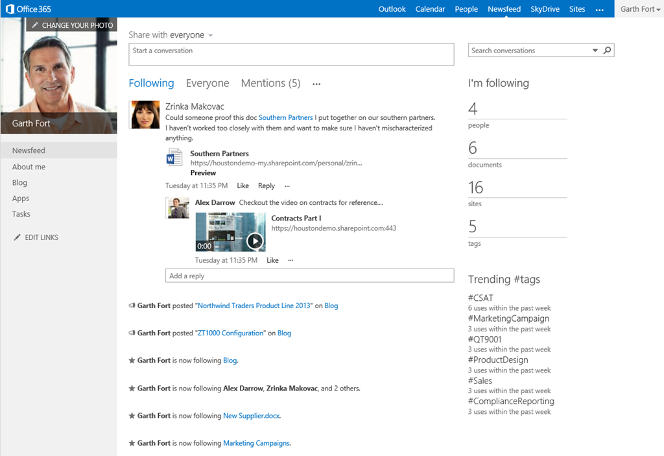The height and width of the screenshot is (456, 664).
Task: Click the search magnifier icon in conversations box
Action: (x=607, y=50)
